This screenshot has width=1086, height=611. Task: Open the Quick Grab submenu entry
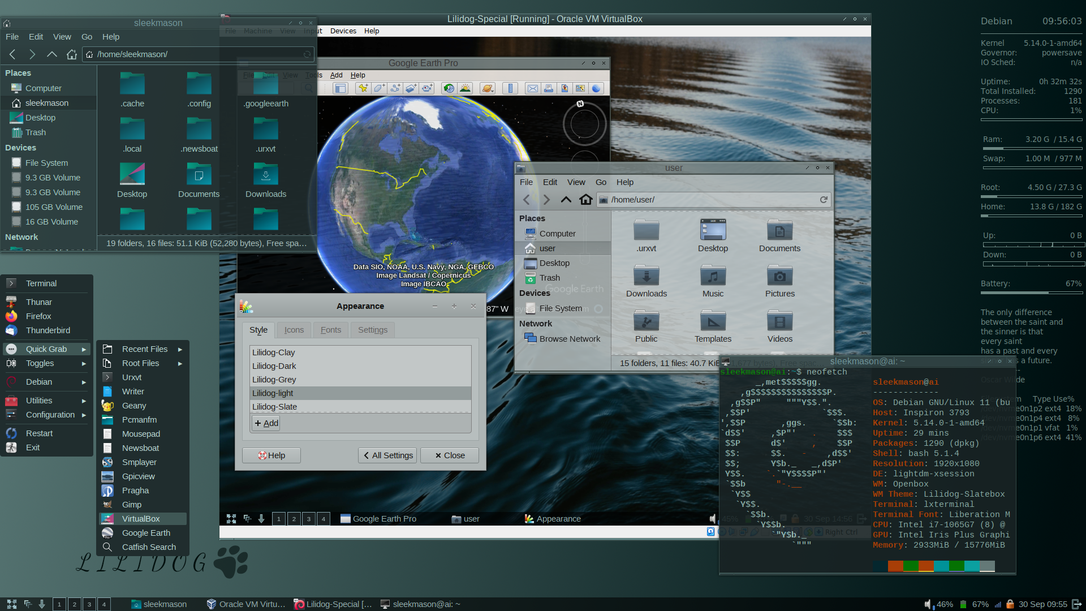(46, 349)
